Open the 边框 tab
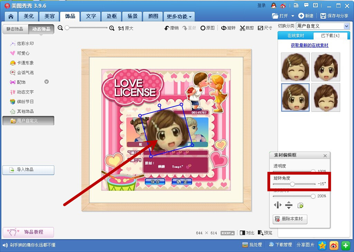Screen dimensions: 354x252 [x=112, y=17]
